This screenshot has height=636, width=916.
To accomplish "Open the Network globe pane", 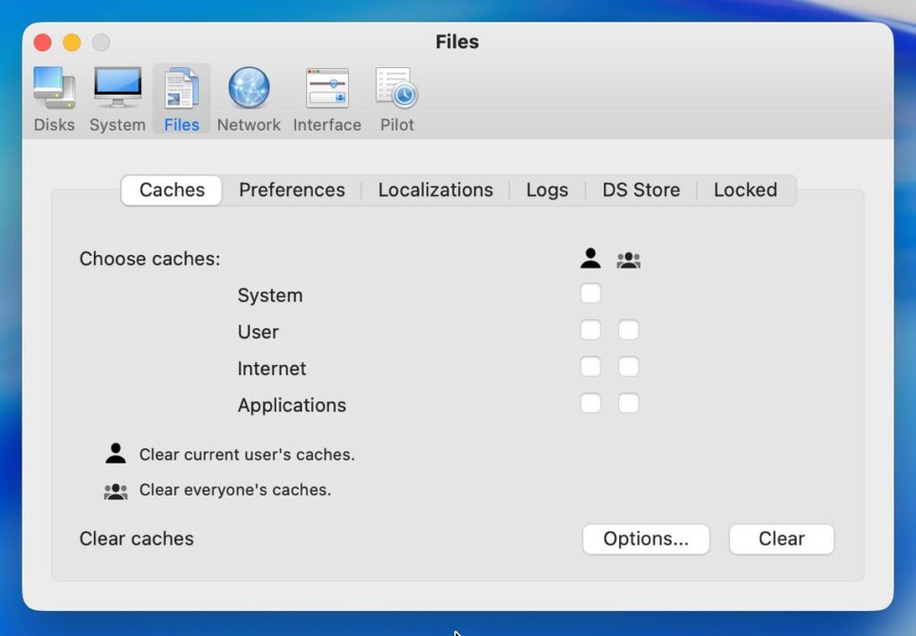I will [249, 98].
